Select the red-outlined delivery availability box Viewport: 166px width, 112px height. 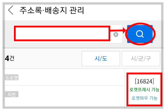pyautogui.click(x=144, y=89)
